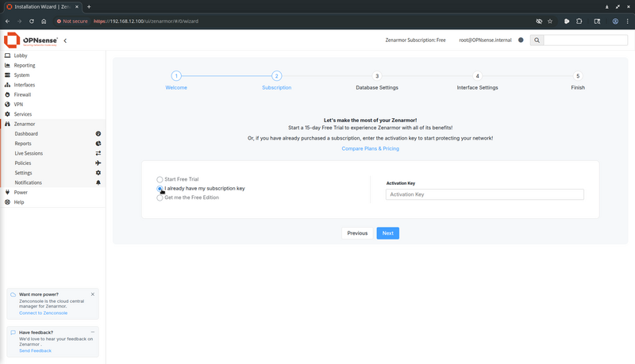Open browser three-dot menu
Screen dimensions: 635x364
click(x=628, y=21)
